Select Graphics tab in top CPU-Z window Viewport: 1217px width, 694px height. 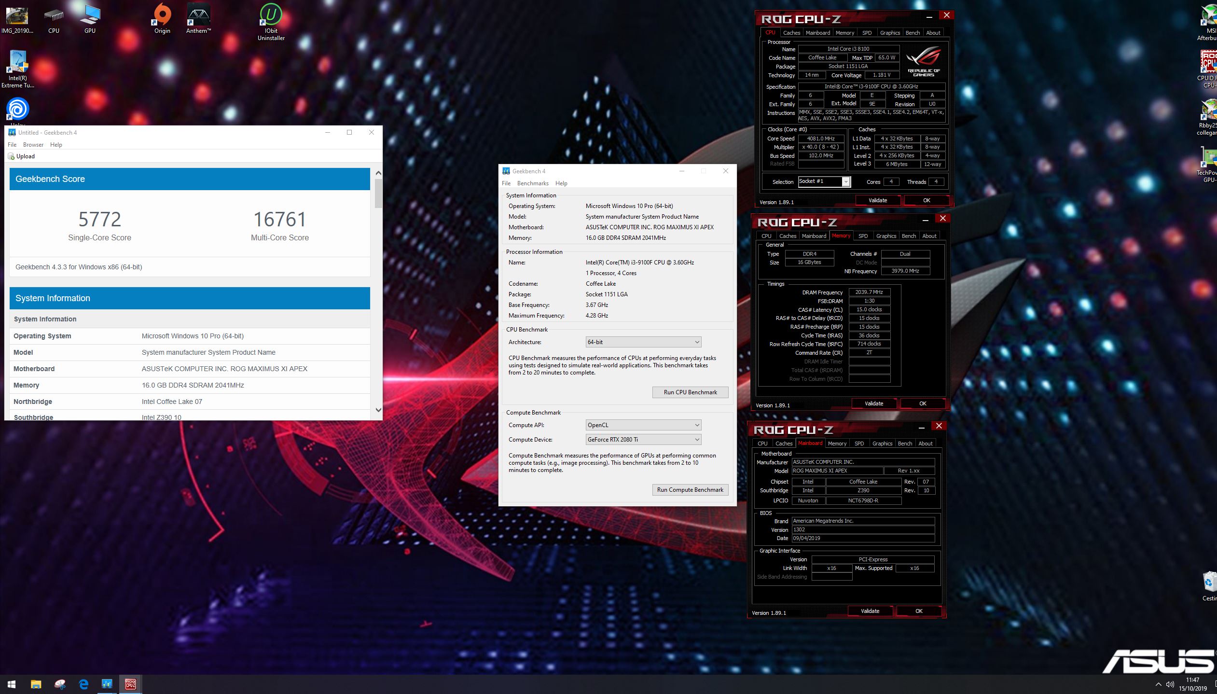point(890,33)
